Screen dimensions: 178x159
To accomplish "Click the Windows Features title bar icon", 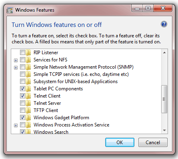I will coord(10,10).
